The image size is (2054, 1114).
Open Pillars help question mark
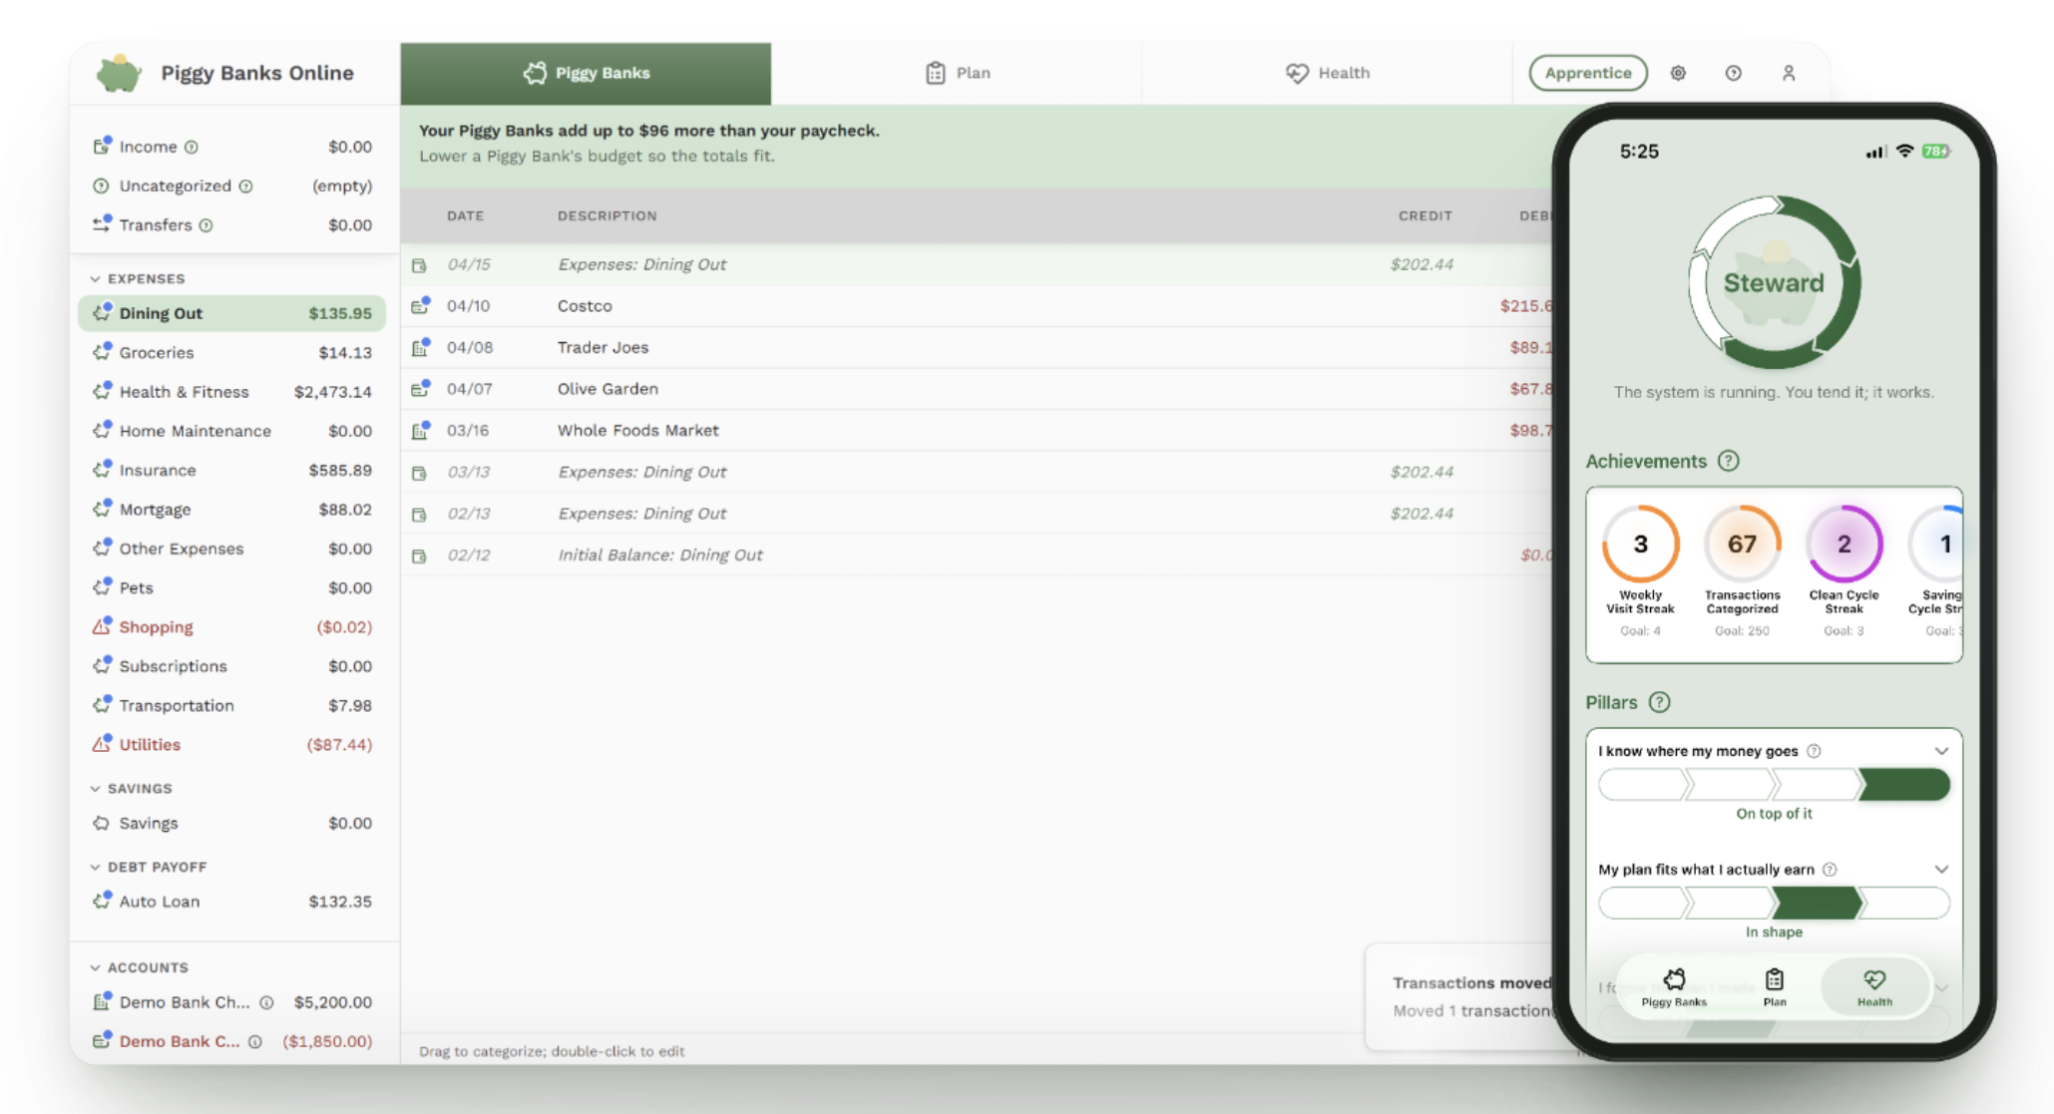[x=1660, y=702]
